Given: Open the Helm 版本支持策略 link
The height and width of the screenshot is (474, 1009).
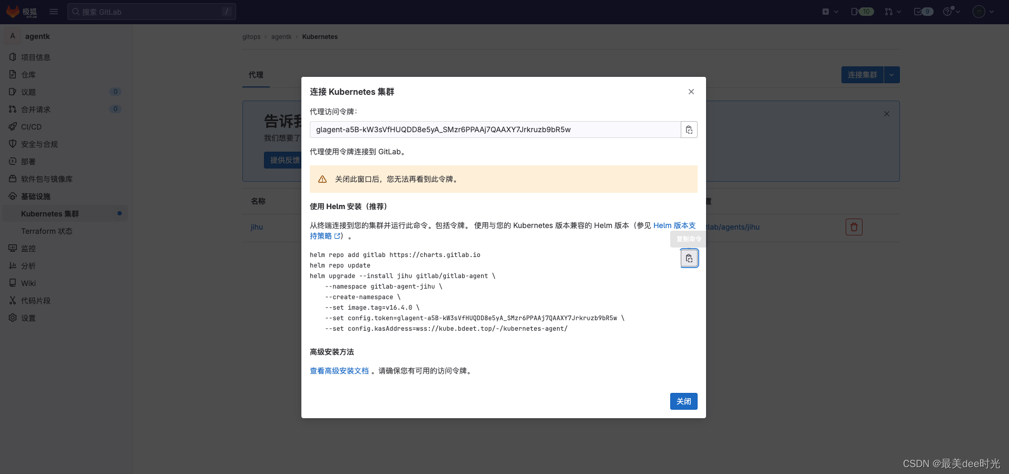Looking at the screenshot, I should coord(674,225).
